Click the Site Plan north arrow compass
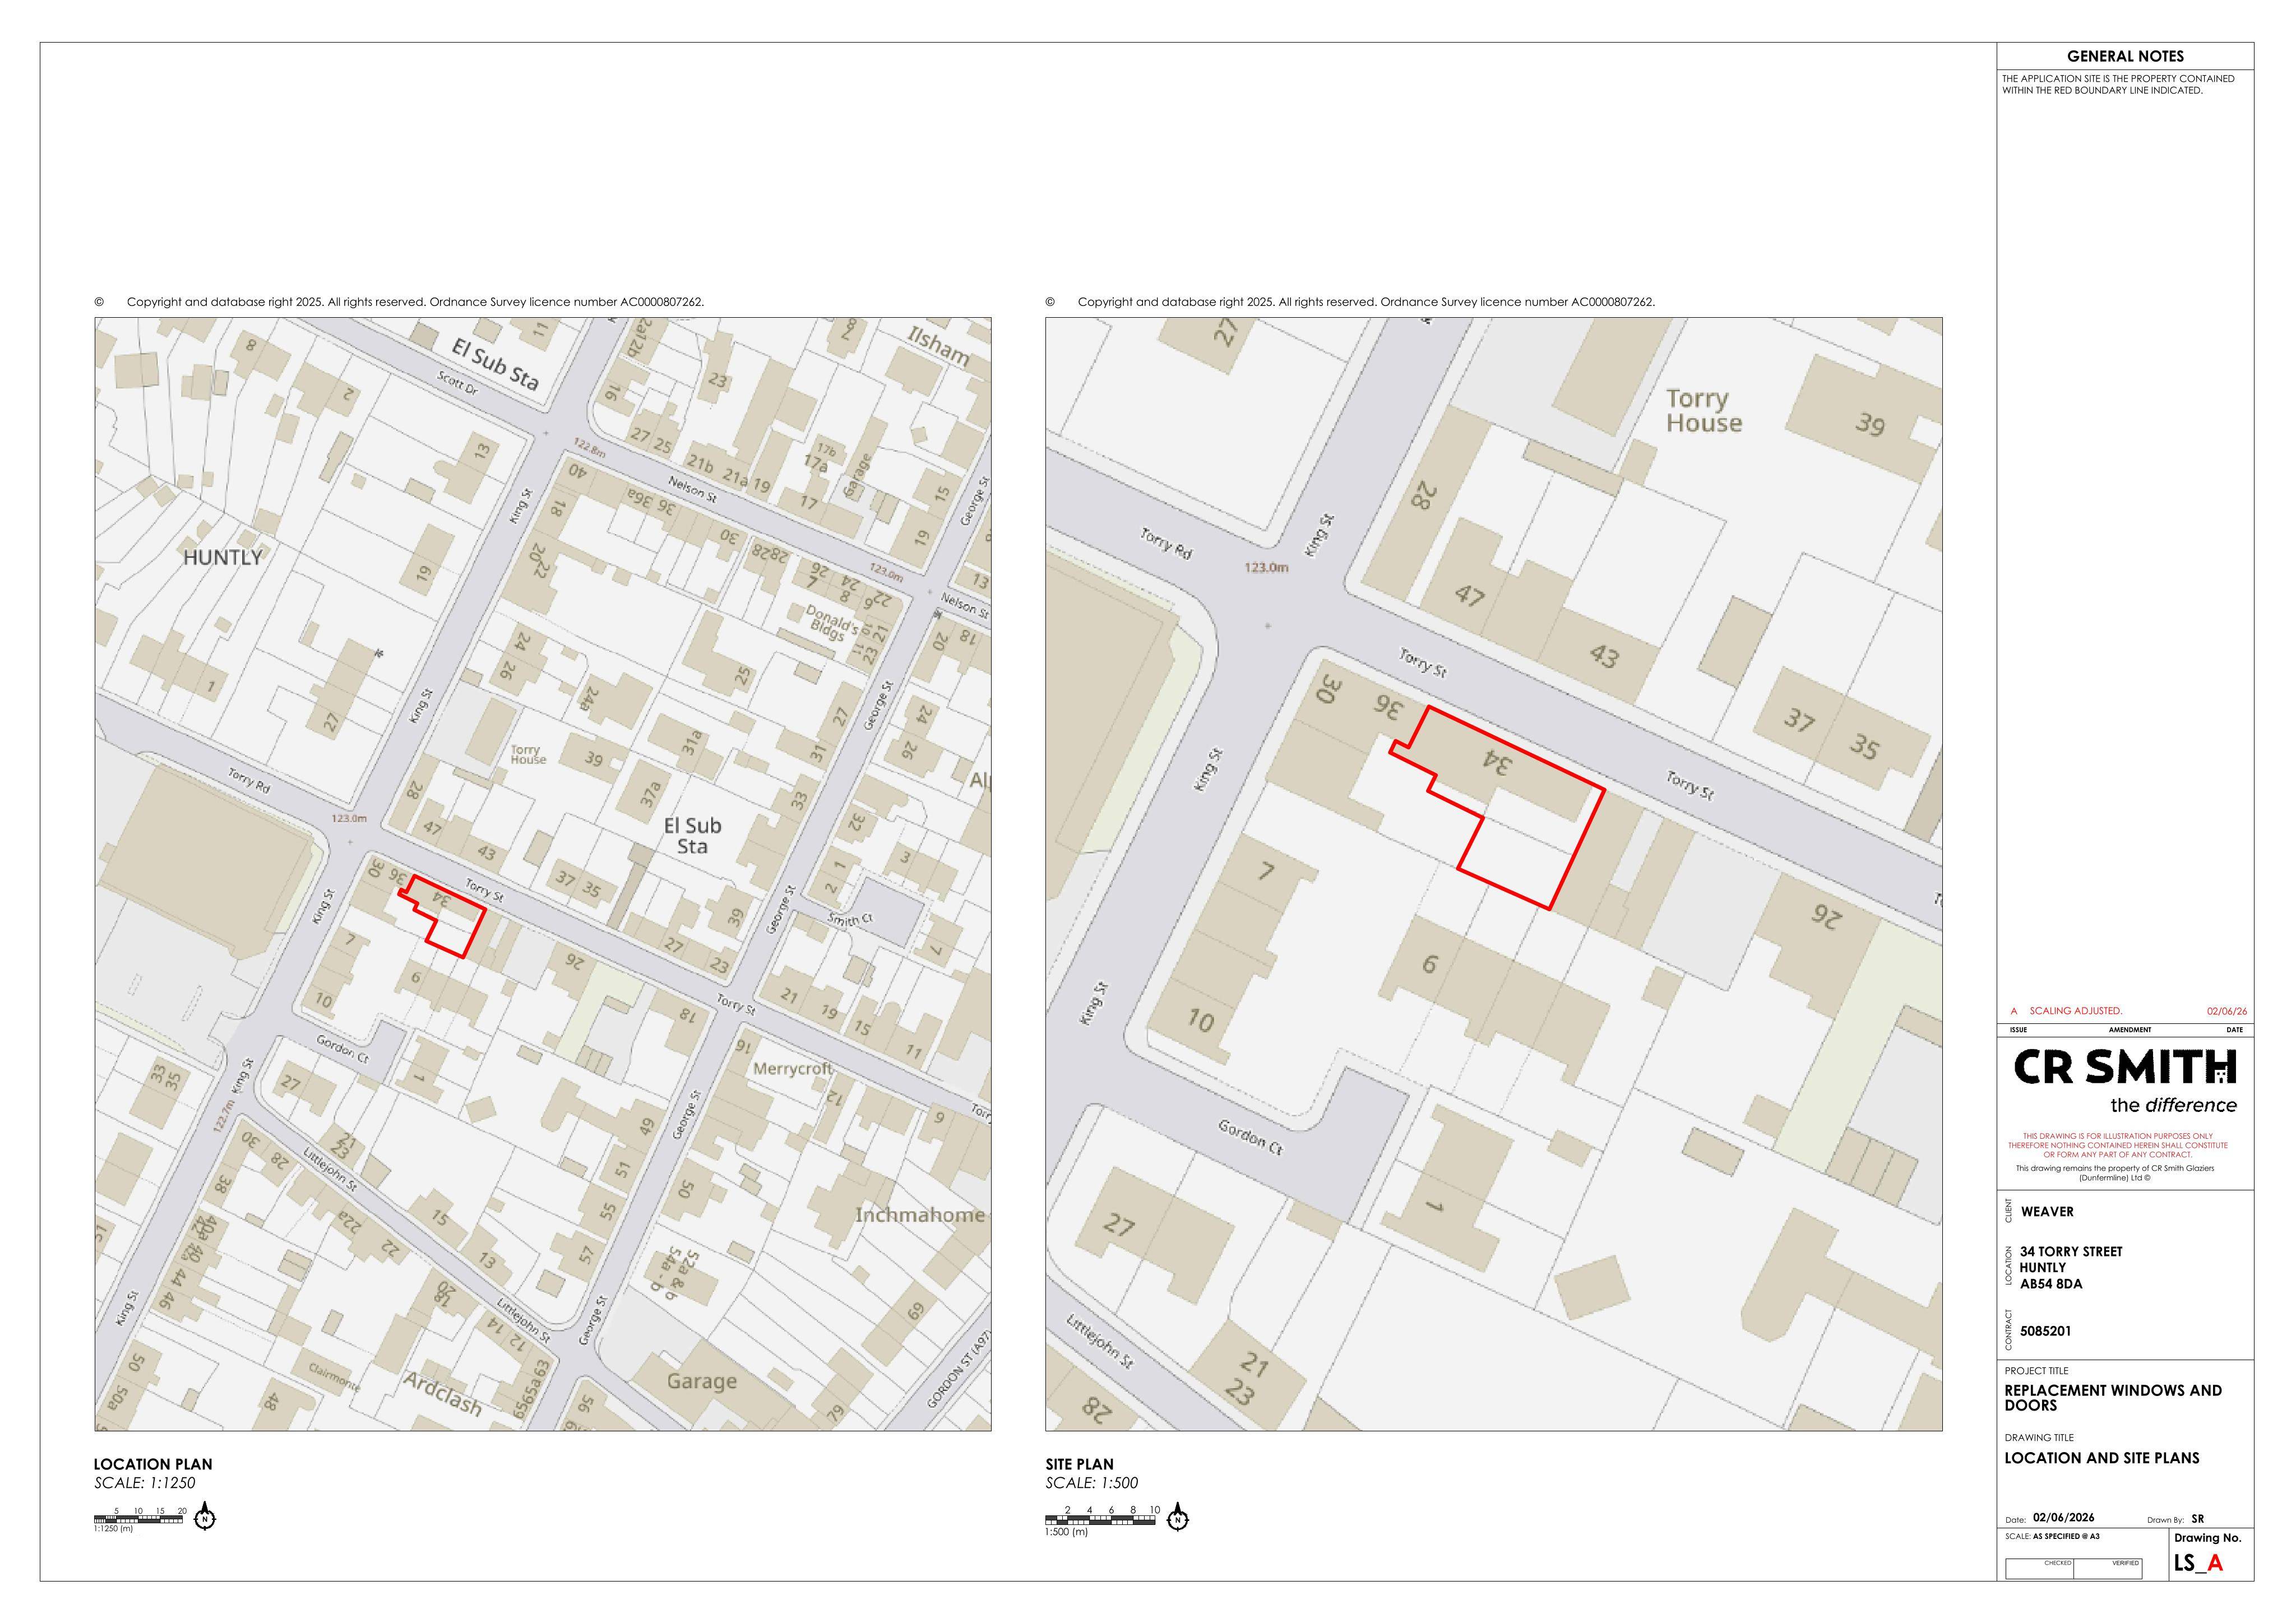 click(x=1178, y=1517)
